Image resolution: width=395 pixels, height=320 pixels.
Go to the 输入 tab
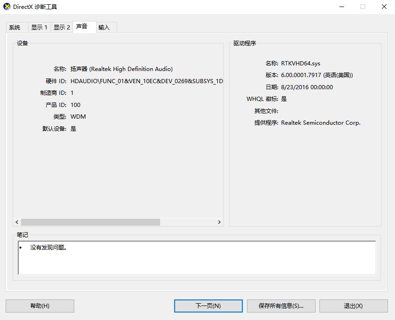[106, 27]
